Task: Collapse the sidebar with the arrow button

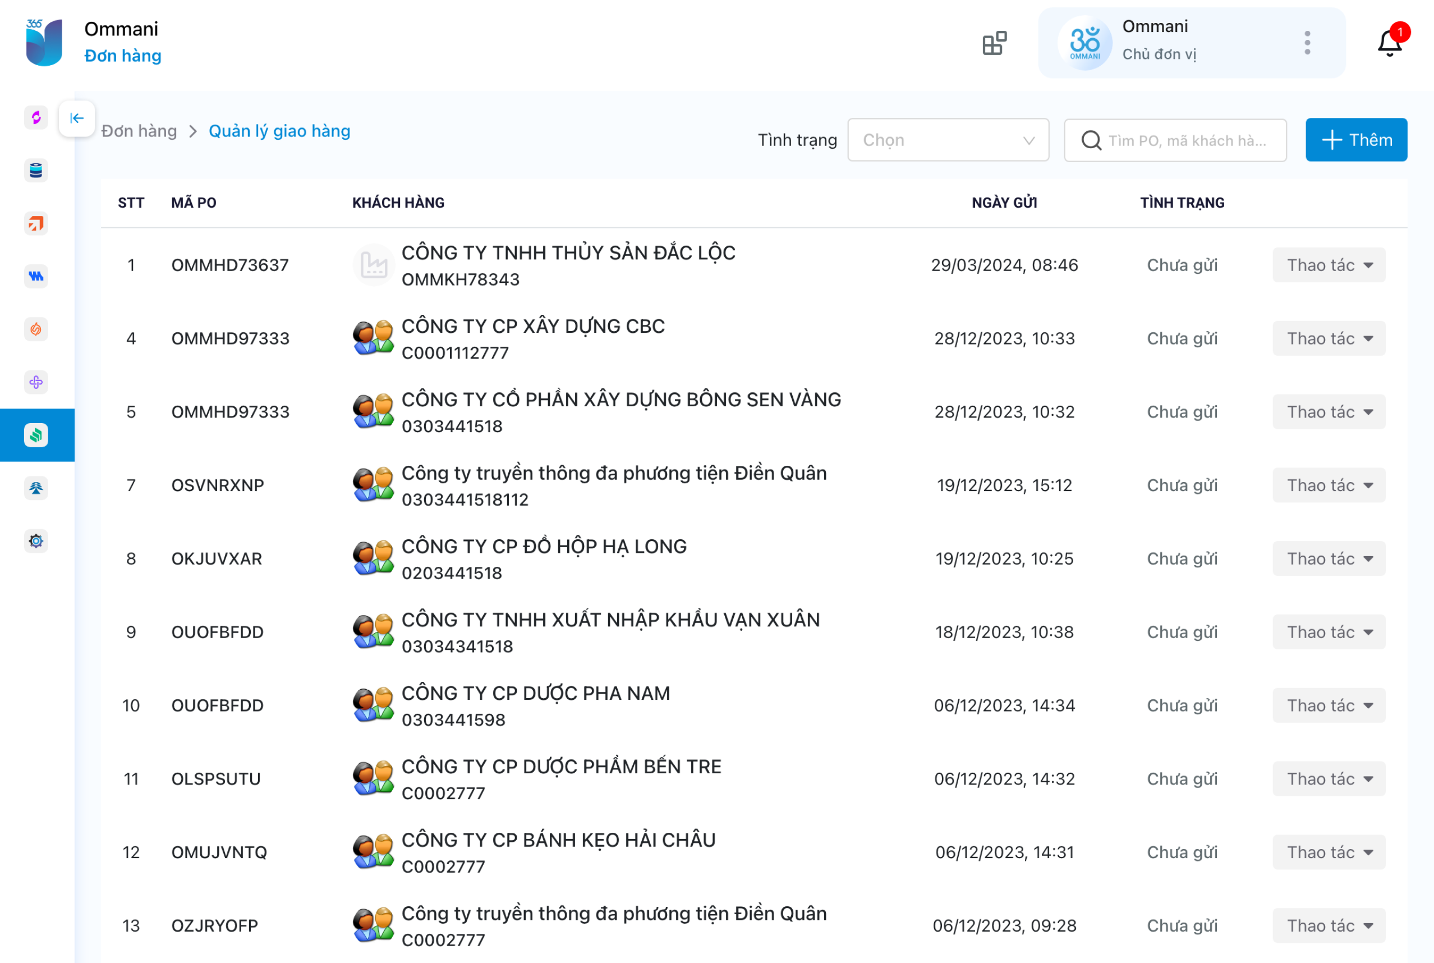Action: pos(77,118)
